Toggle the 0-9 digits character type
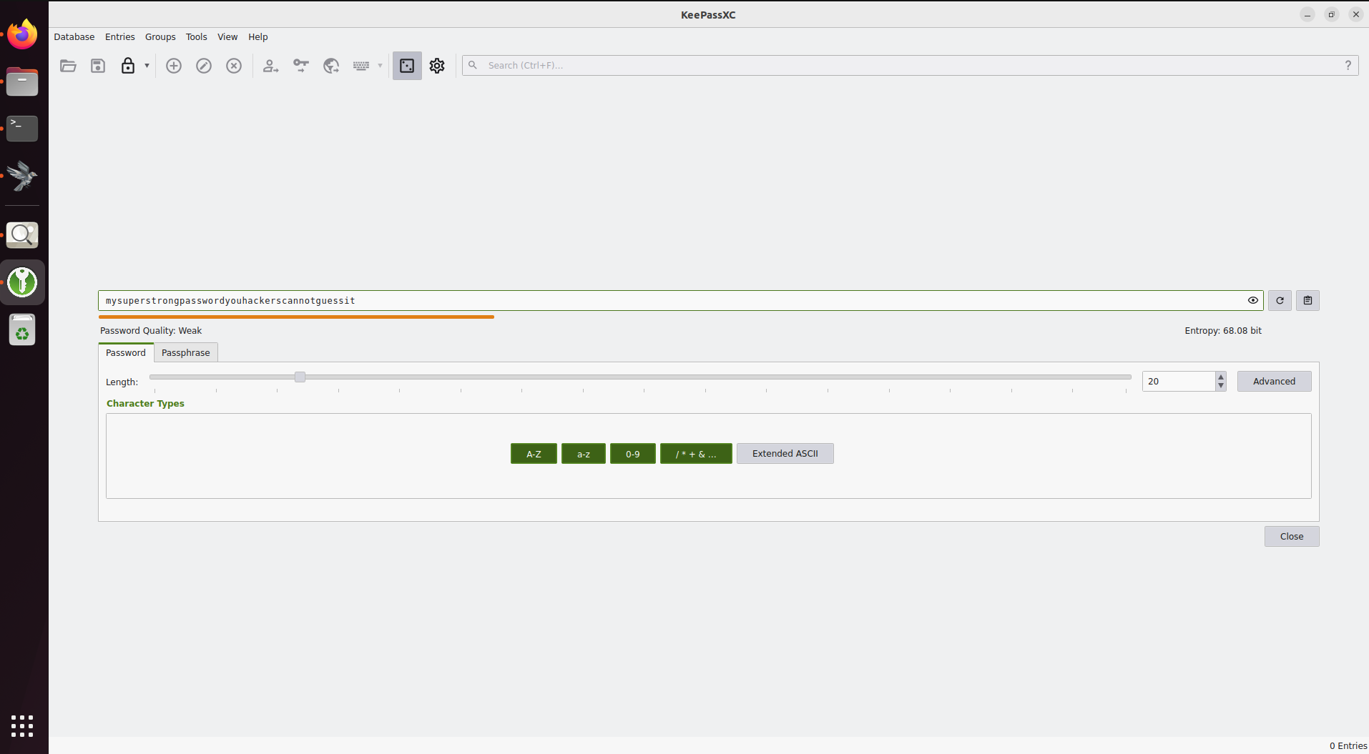The height and width of the screenshot is (754, 1369). point(633,454)
